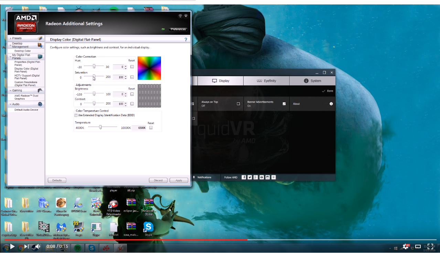Click the About info icon in AMD Settings
Image resolution: width=440 pixels, height=253 pixels.
[x=331, y=104]
